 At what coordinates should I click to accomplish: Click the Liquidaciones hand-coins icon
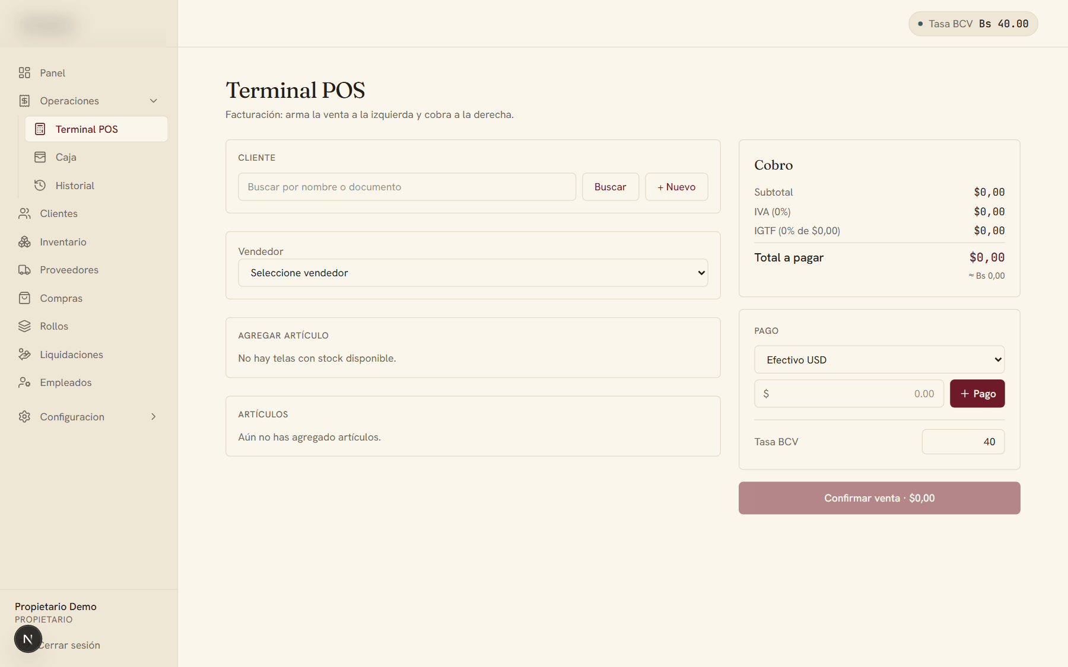24,355
